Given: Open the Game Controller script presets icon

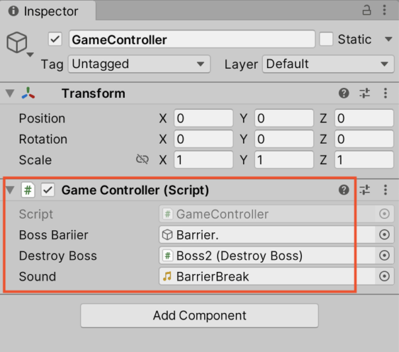Looking at the screenshot, I should (365, 190).
